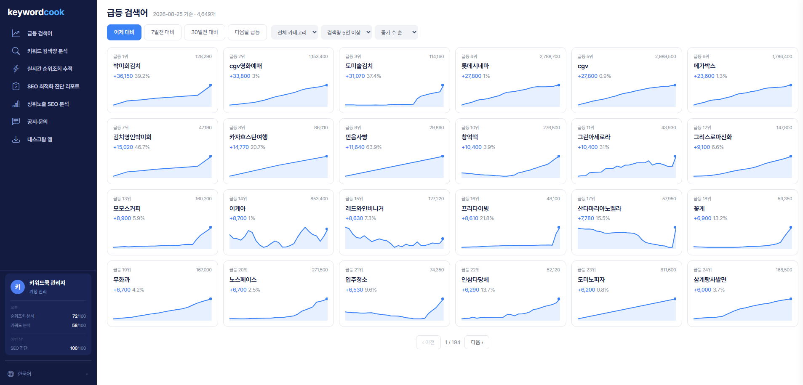This screenshot has height=385, width=803.
Task: Click the 이케아 trend chart
Action: click(278, 237)
